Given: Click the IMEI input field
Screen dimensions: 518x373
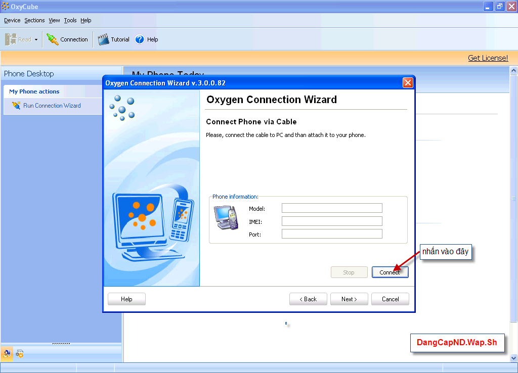Looking at the screenshot, I should point(332,221).
